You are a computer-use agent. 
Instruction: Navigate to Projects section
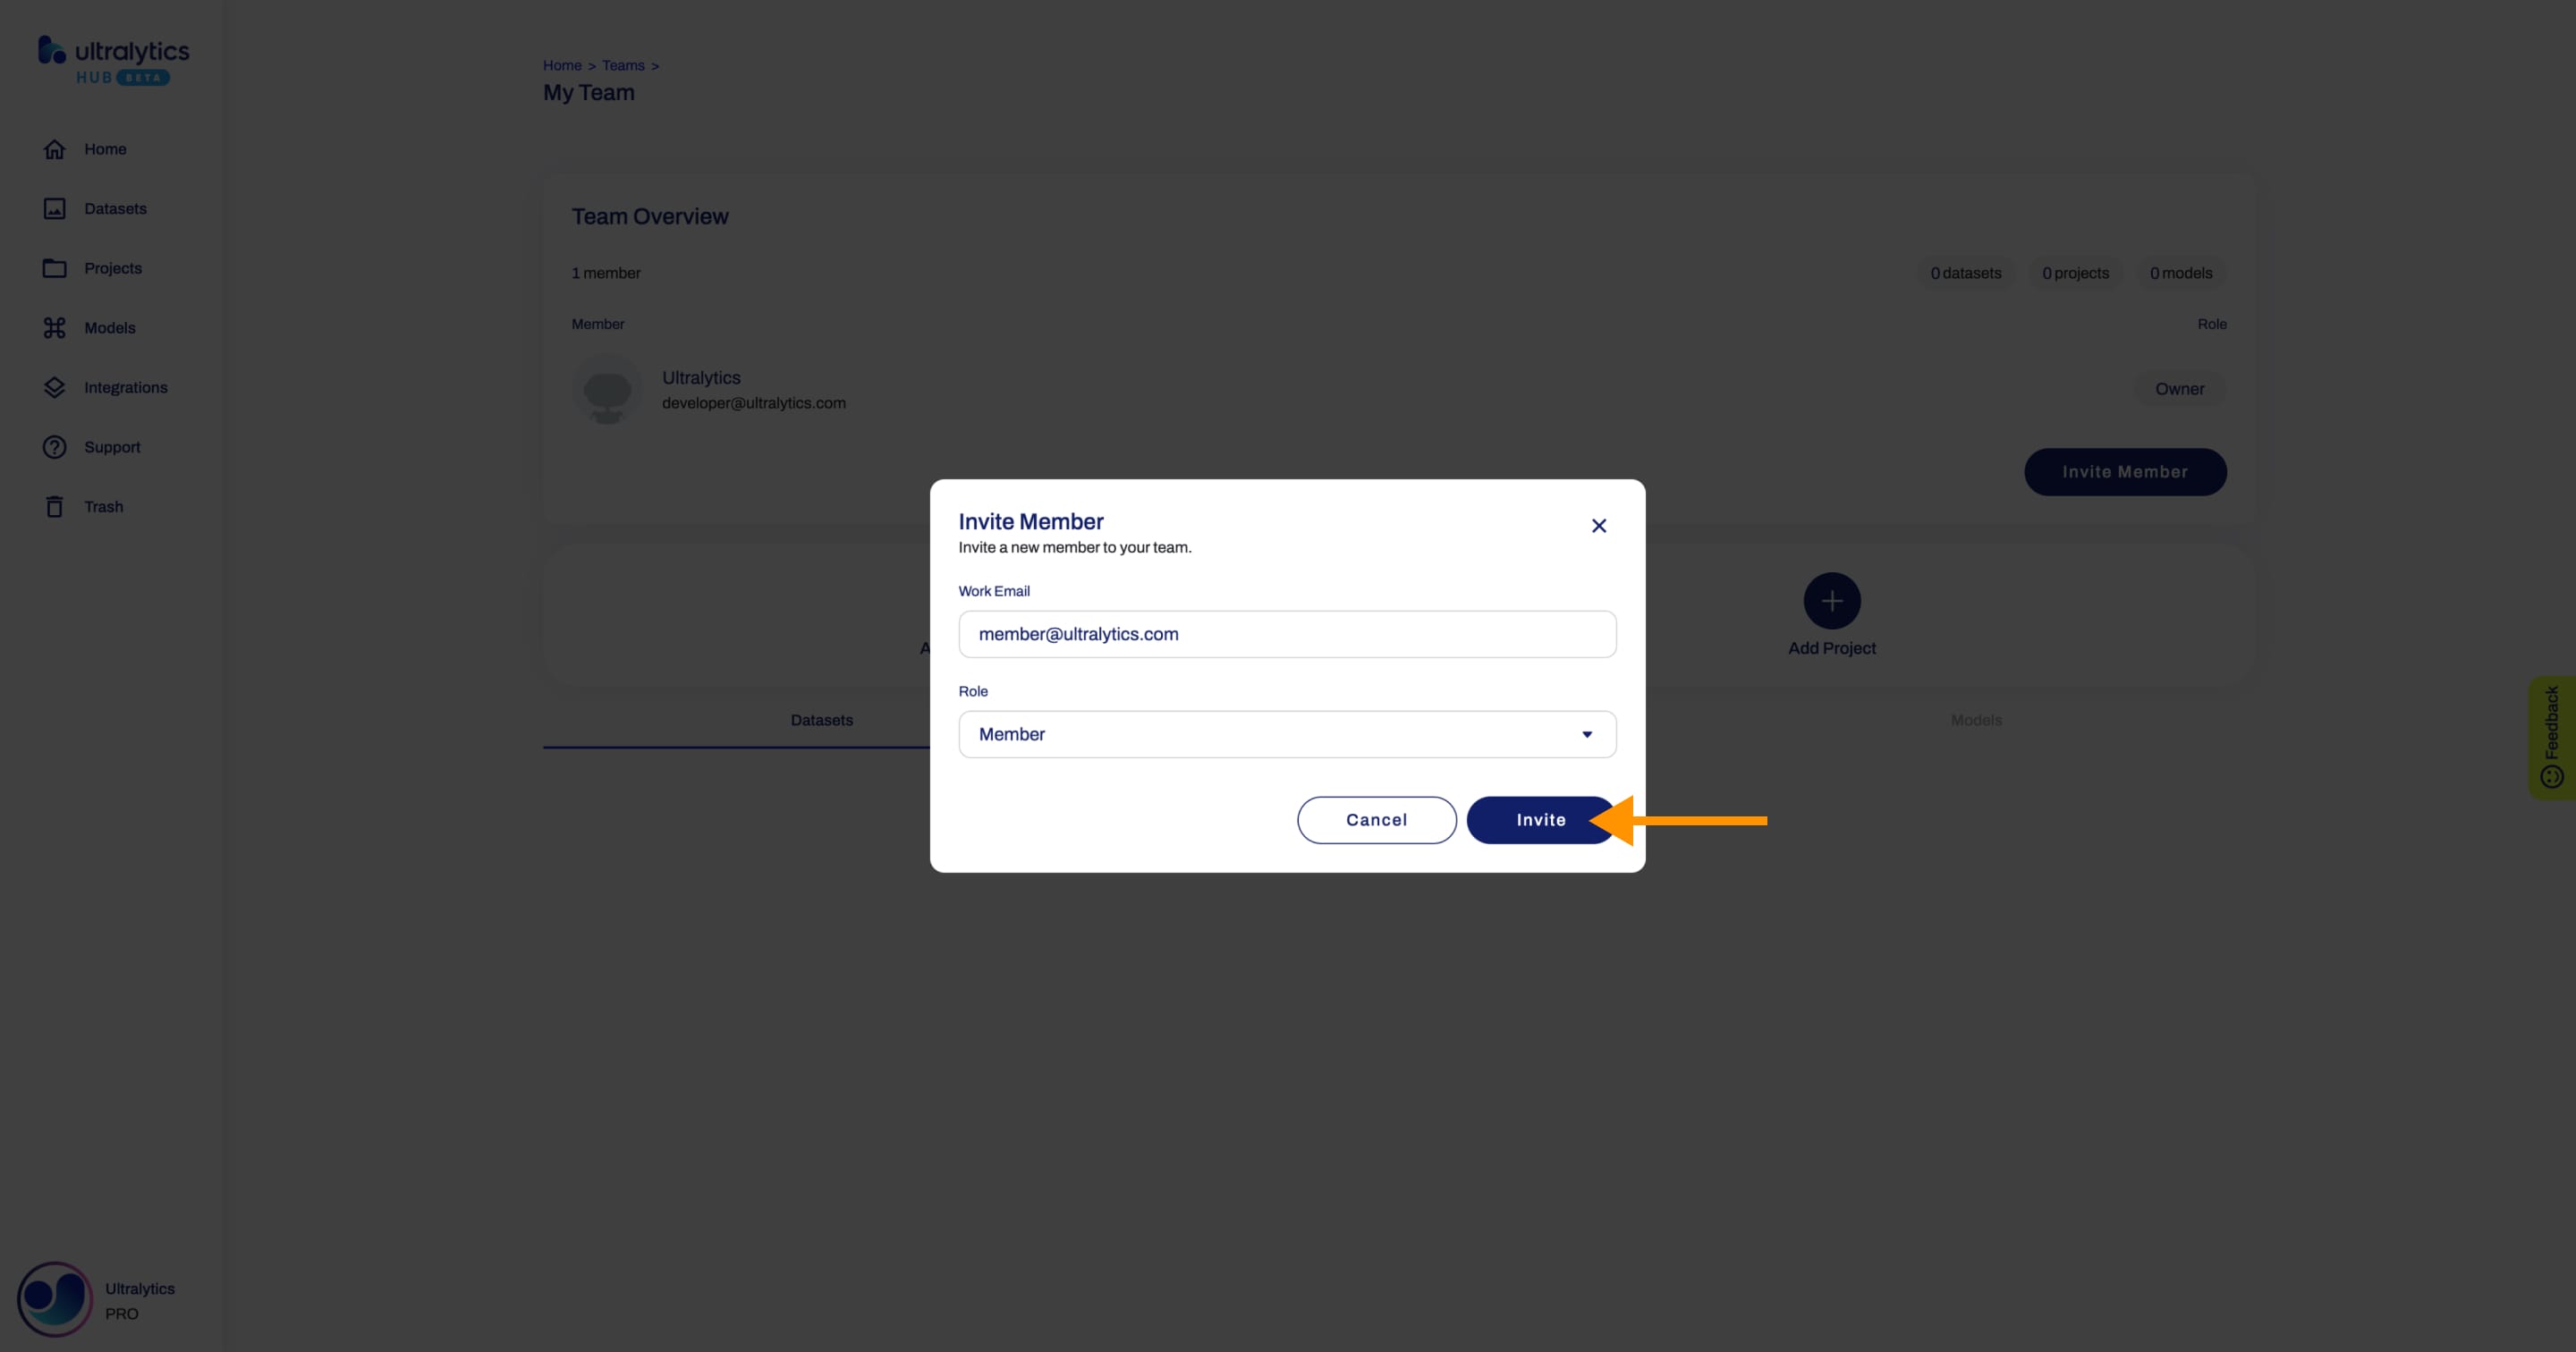tap(113, 267)
